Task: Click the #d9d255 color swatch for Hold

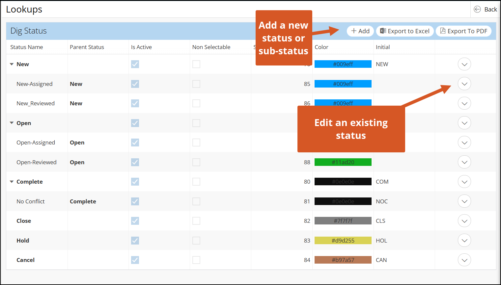Action: (x=343, y=241)
